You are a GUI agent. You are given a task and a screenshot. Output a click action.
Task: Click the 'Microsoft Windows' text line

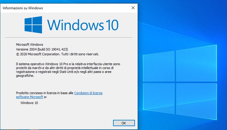coord(29,45)
